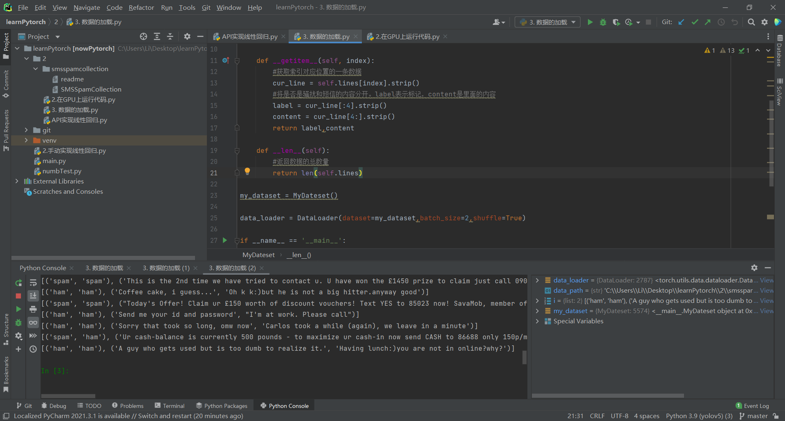The image size is (785, 421).
Task: Open the Refactor menu
Action: tap(141, 7)
